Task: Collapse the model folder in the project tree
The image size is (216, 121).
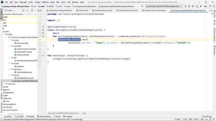Action: [x=9, y=64]
